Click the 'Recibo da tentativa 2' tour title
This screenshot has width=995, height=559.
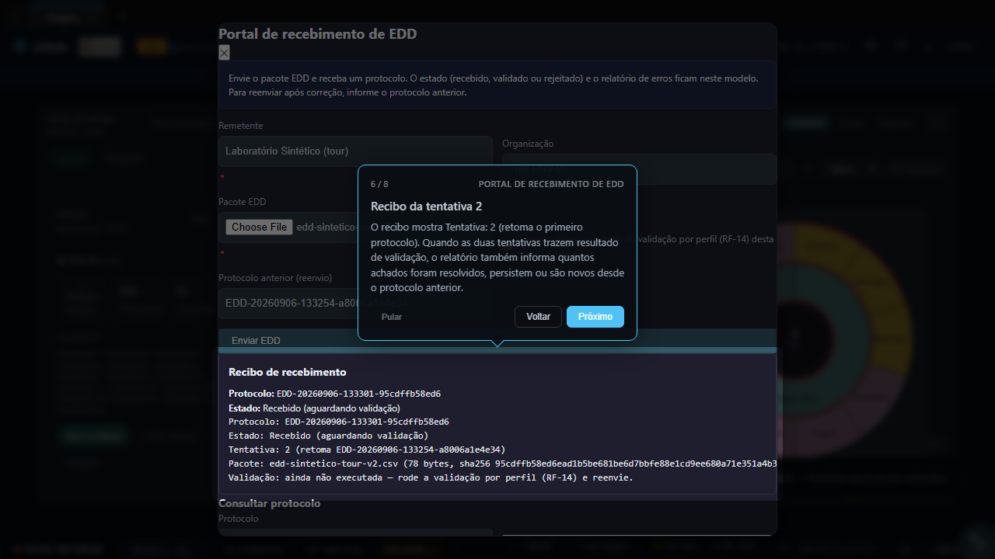click(x=427, y=206)
